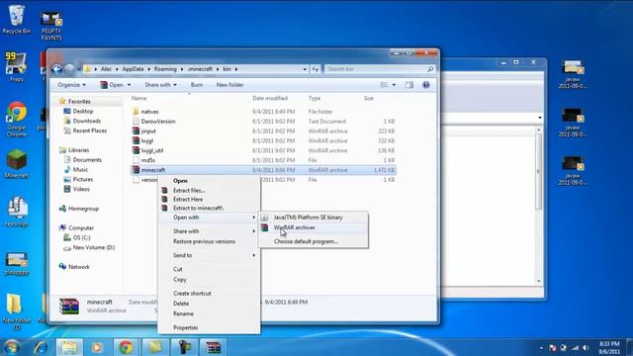Click the Start orb on taskbar
The width and height of the screenshot is (633, 356).
(12, 347)
